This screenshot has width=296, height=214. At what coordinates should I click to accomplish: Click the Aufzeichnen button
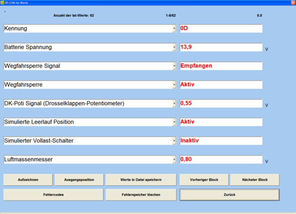click(28, 180)
